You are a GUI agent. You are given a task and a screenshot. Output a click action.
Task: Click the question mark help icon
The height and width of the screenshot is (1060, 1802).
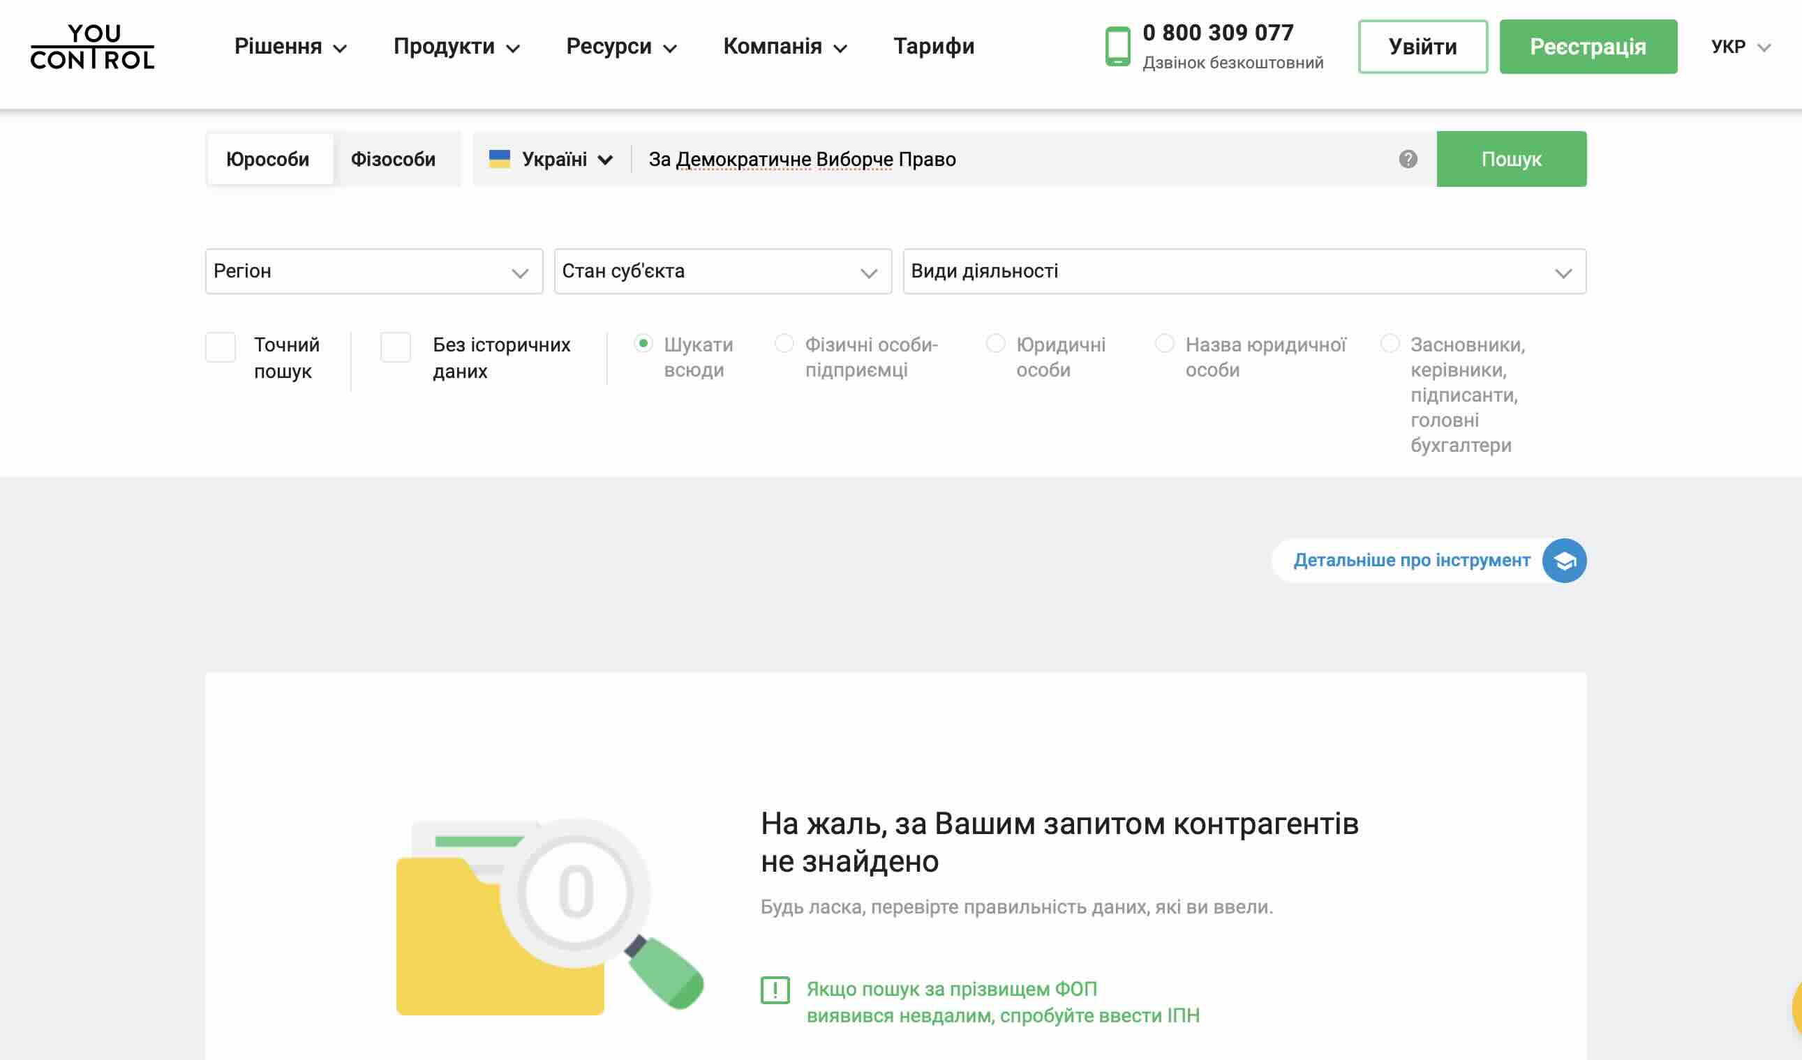click(1407, 159)
